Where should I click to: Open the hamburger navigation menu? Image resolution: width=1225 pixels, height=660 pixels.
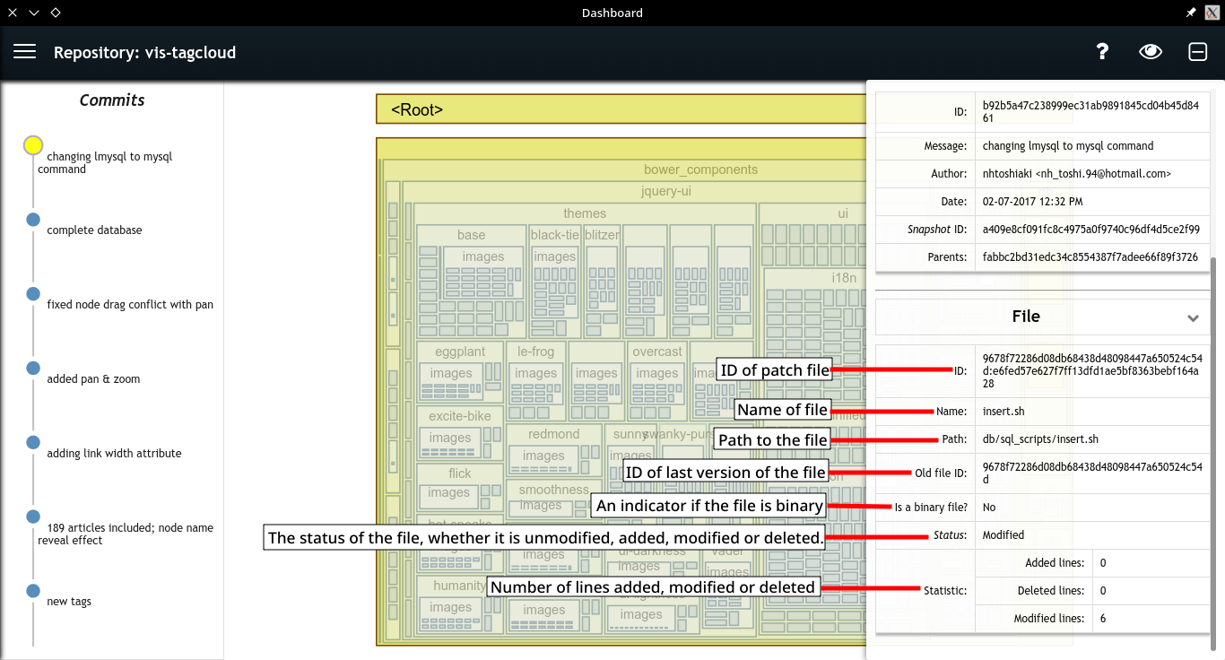point(24,51)
